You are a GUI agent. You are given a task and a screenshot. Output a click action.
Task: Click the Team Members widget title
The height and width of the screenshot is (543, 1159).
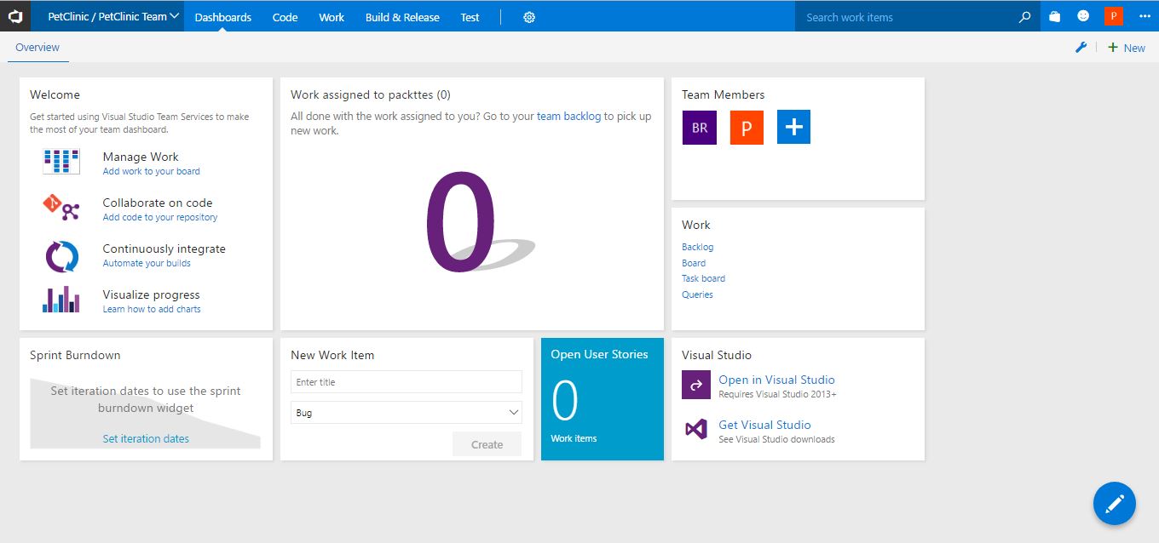pos(724,94)
